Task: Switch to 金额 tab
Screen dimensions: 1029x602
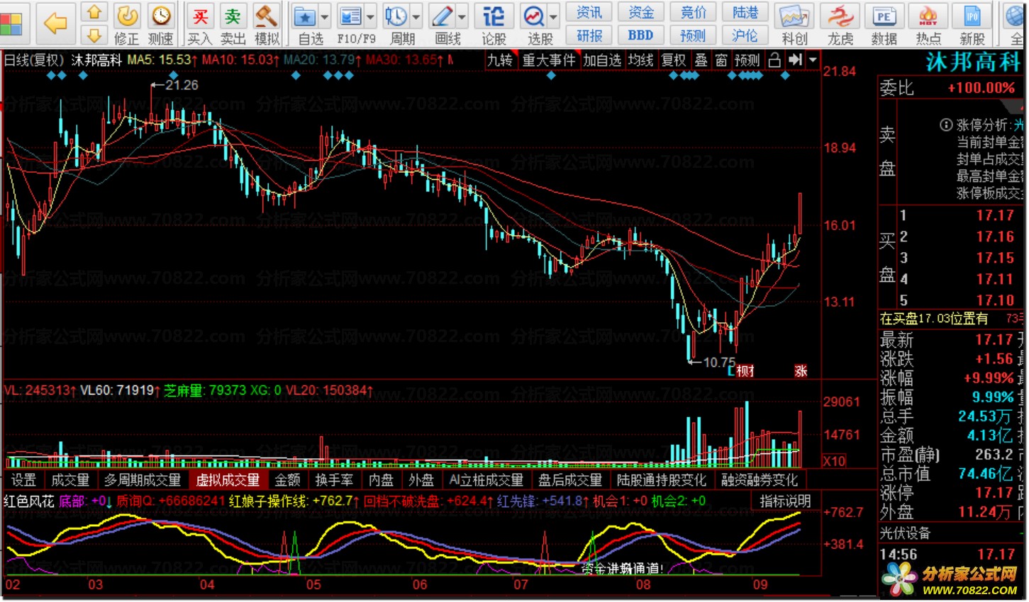Action: click(287, 480)
